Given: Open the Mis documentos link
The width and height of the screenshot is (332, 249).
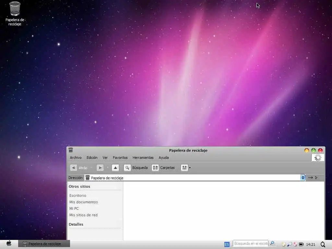Looking at the screenshot, I should pos(84,202).
